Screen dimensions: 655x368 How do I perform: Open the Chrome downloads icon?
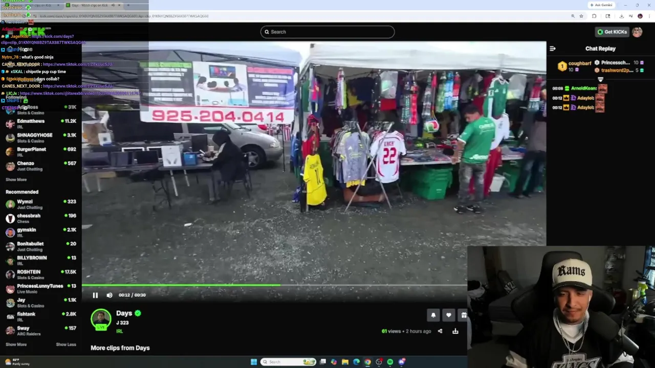[621, 16]
